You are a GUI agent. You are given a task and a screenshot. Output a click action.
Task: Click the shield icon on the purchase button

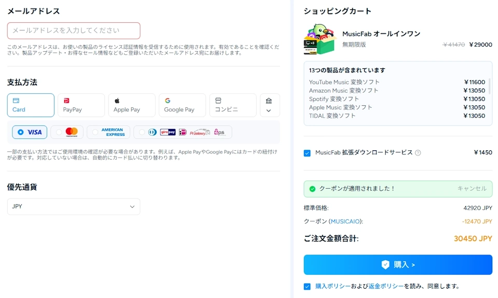pos(385,265)
